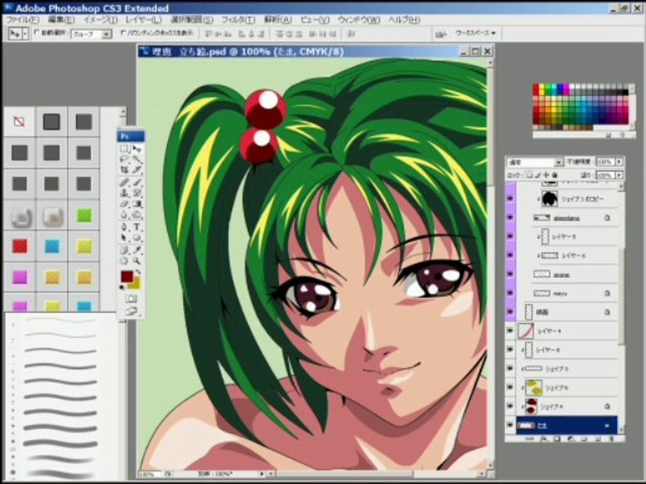646x484 pixels.
Task: Open the opacity slider arrow
Action: pos(619,162)
